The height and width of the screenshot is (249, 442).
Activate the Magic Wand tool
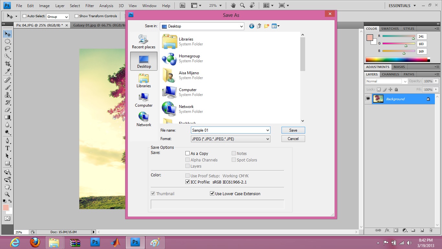tap(7, 56)
